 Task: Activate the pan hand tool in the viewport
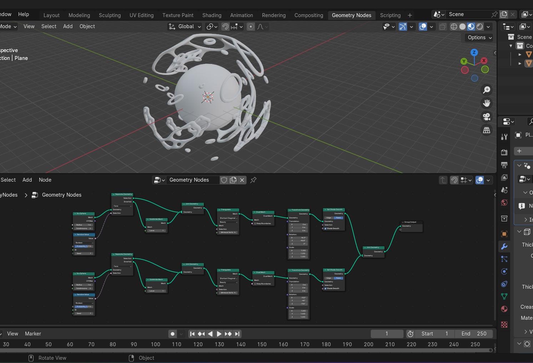(x=487, y=103)
